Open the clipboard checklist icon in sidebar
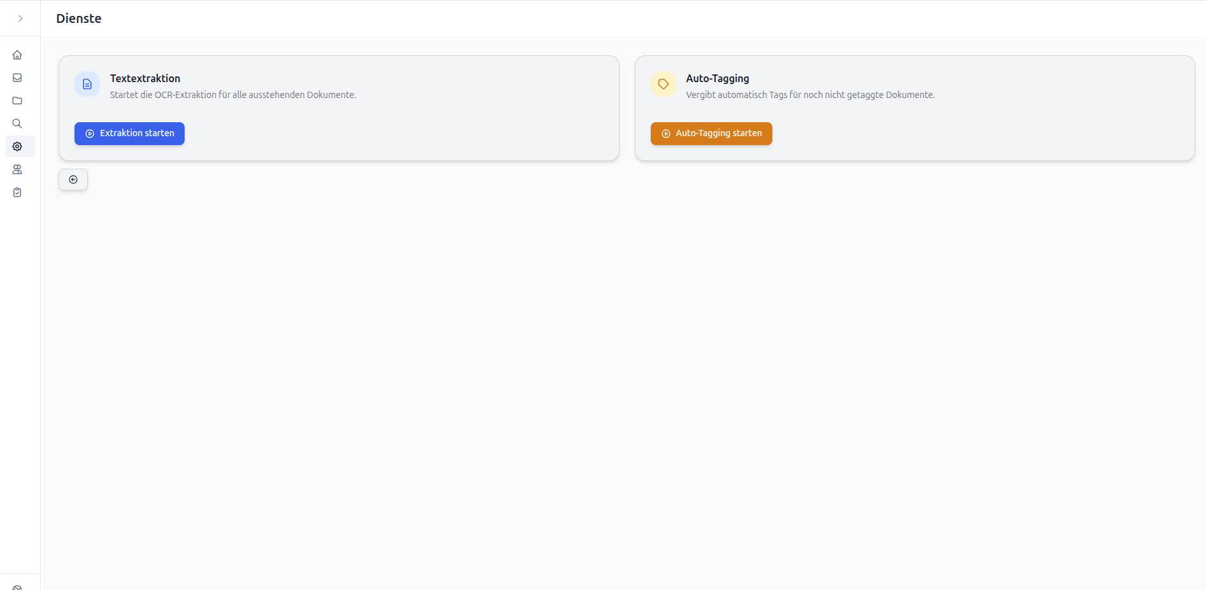 tap(17, 192)
